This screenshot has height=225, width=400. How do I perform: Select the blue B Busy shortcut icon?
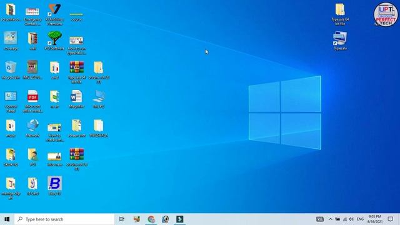(54, 186)
